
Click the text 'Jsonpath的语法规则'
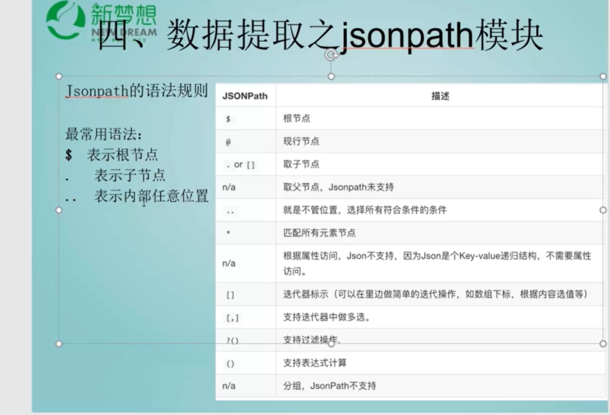[x=137, y=91]
